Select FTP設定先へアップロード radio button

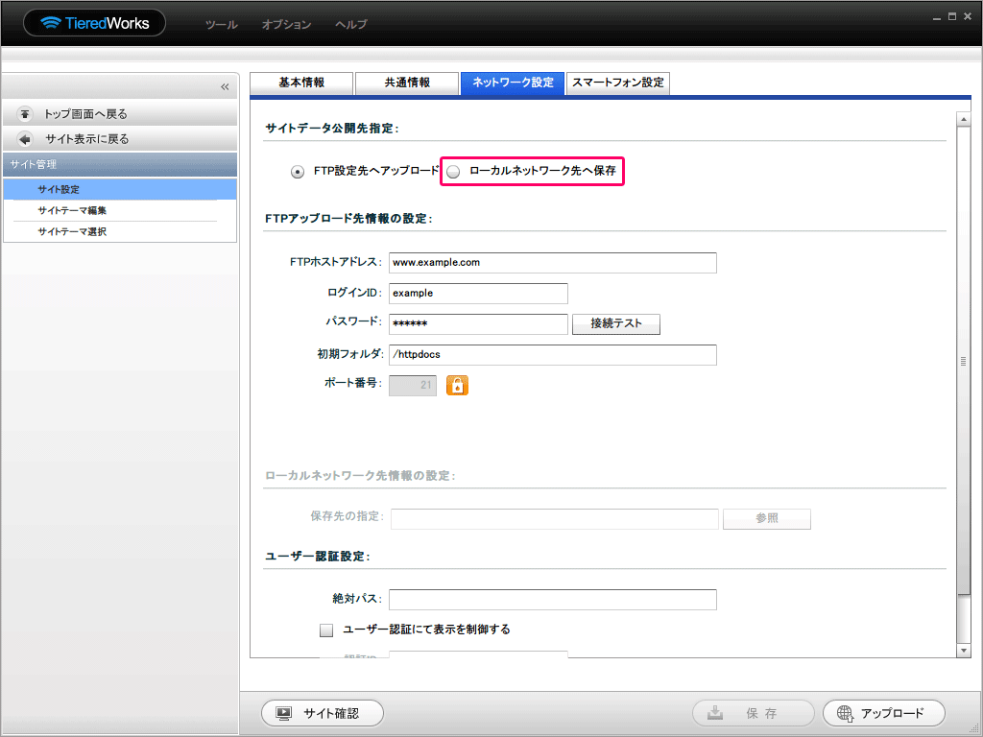pyautogui.click(x=298, y=172)
